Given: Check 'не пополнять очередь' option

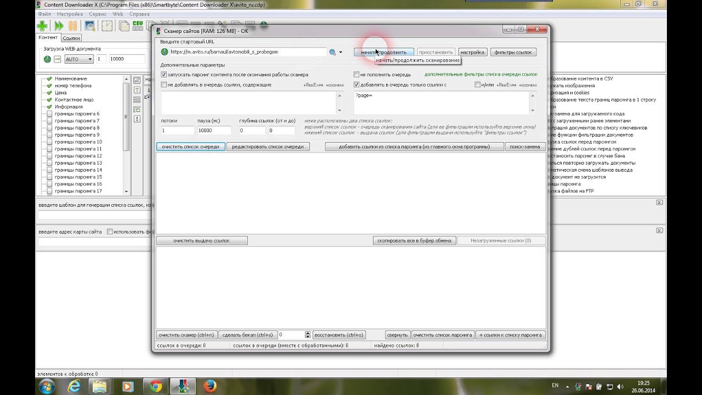Looking at the screenshot, I should point(356,75).
